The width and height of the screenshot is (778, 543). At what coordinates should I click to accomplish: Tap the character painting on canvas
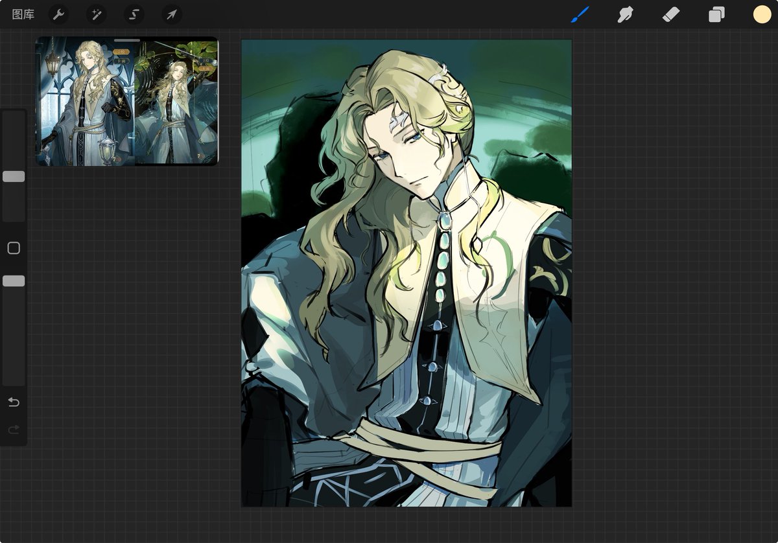[407, 273]
